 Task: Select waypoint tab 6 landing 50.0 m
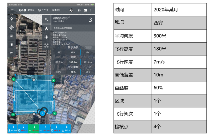[67, 129]
